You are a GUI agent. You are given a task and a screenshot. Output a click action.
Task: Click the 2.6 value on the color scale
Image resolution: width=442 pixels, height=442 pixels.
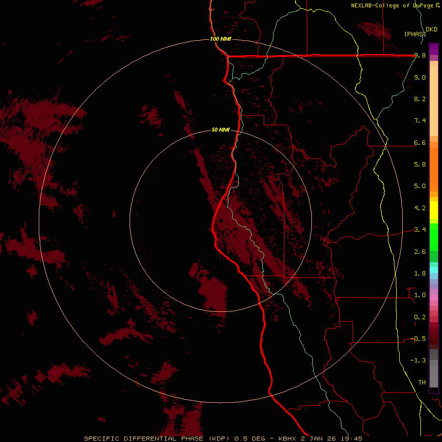click(420, 252)
